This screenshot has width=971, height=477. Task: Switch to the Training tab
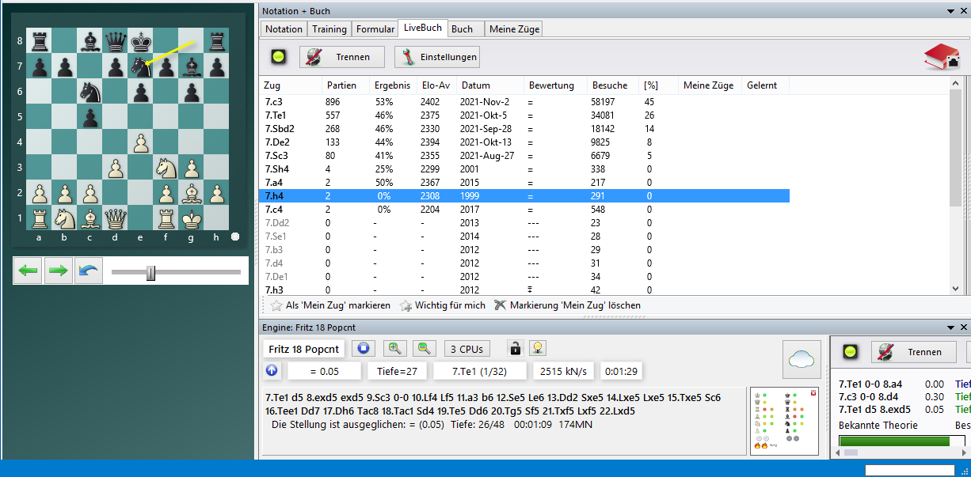(329, 29)
